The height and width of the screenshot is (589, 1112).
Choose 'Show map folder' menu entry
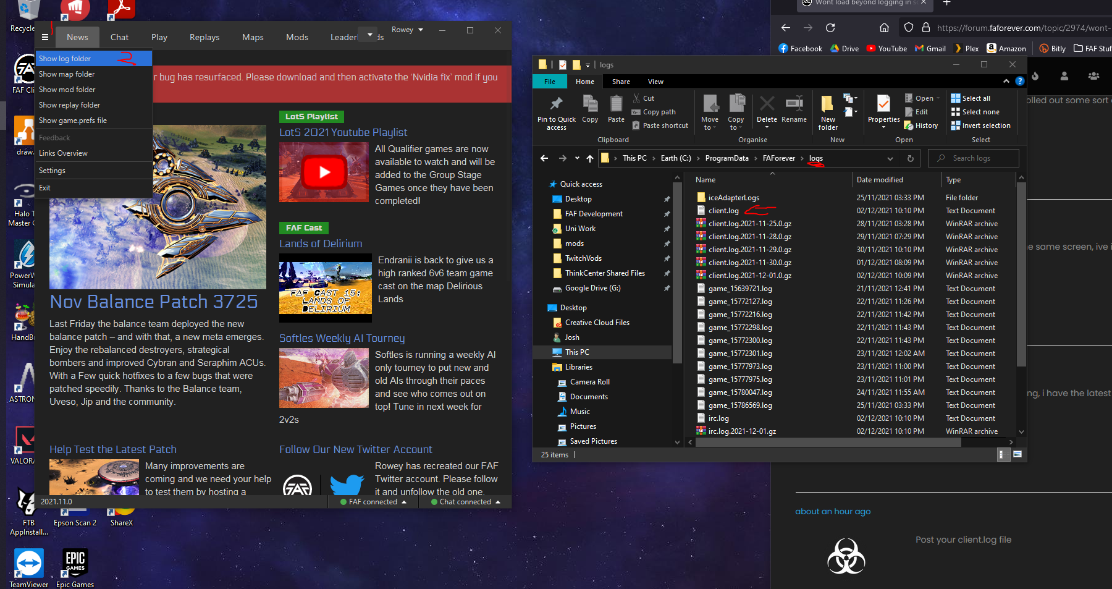[x=94, y=74]
